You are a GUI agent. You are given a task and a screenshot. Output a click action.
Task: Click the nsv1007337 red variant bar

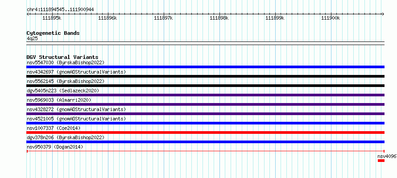point(206,132)
